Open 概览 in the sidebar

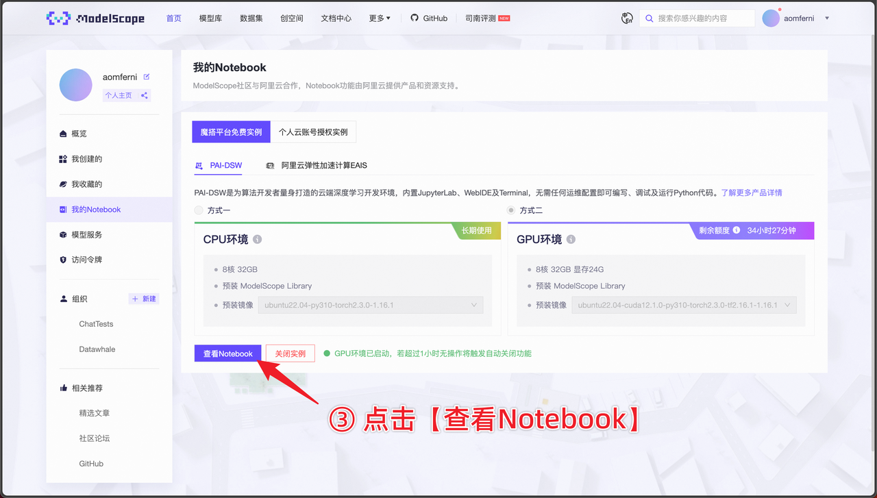coord(109,134)
